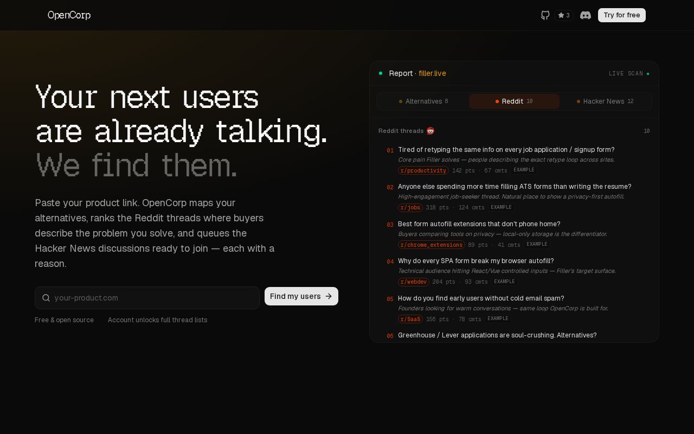Viewport: 694px width, 434px height.
Task: Click "Founders looking for warm conversations" description
Action: click(503, 309)
